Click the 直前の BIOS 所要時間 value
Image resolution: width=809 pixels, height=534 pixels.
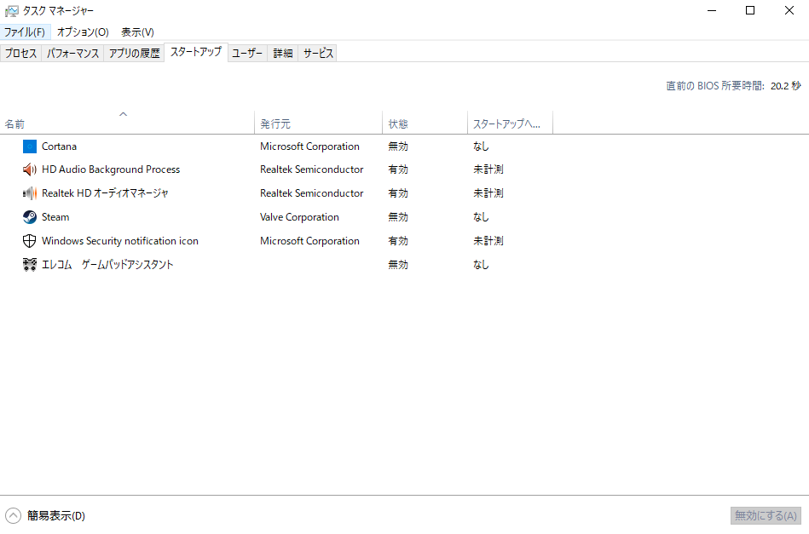[786, 86]
